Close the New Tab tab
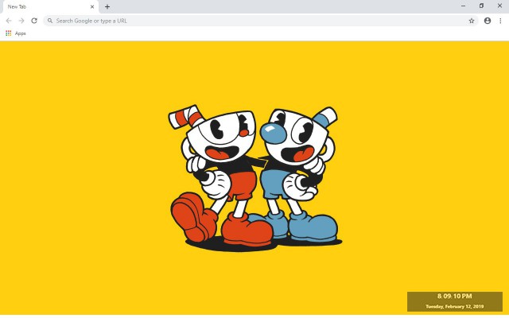Viewport: 509px width, 318px height. [92, 6]
